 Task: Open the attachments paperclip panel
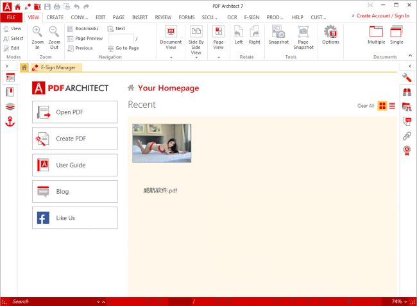pos(407,136)
